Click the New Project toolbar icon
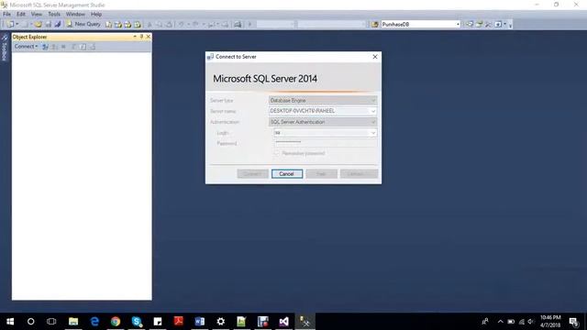 tap(10, 25)
